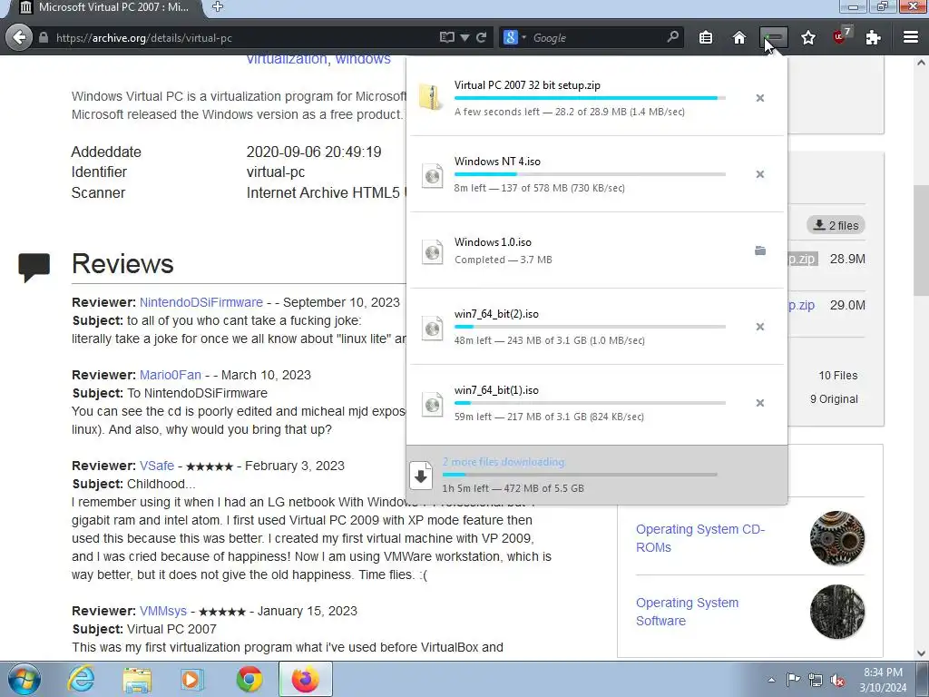The image size is (929, 697).
Task: Show hidden system tray icons
Action: 771,680
